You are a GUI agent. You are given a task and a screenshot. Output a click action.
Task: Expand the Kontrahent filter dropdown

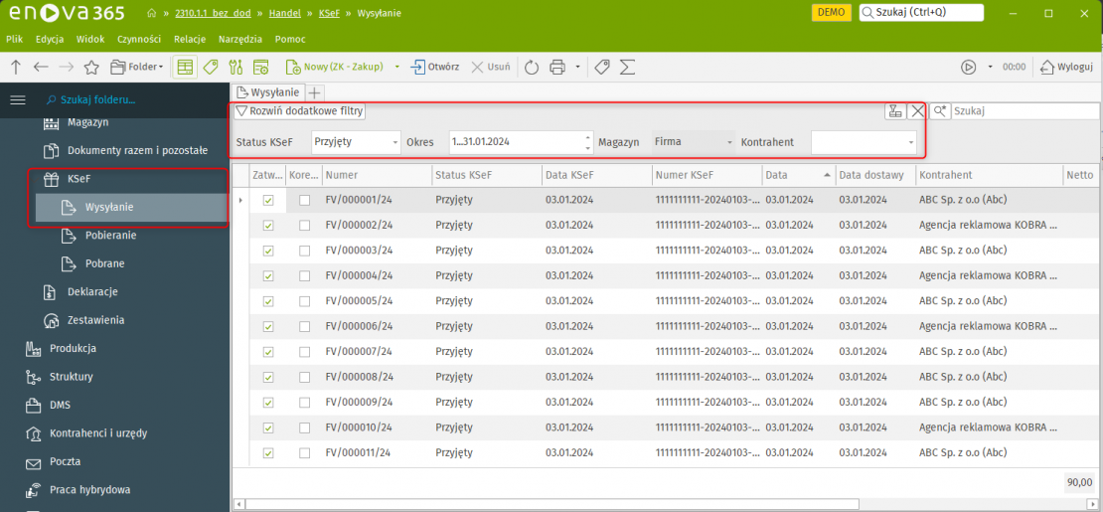click(x=910, y=142)
